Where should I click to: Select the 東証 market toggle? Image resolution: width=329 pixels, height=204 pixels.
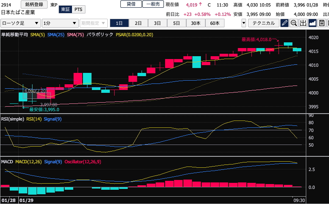pyautogui.click(x=65, y=9)
